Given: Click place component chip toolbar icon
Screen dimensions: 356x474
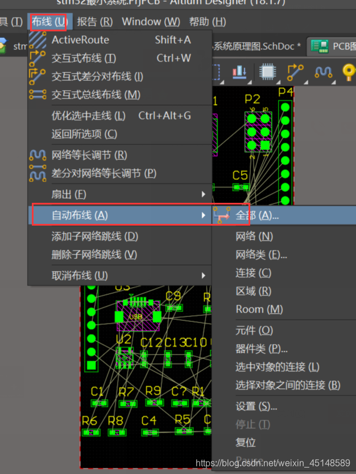Looking at the screenshot, I should 267,72.
